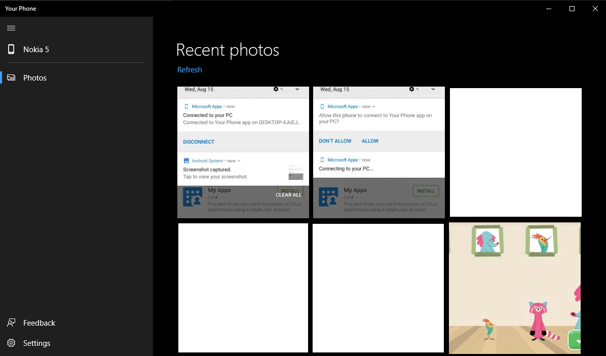Refresh the recent photos list
The width and height of the screenshot is (606, 356).
click(x=190, y=70)
